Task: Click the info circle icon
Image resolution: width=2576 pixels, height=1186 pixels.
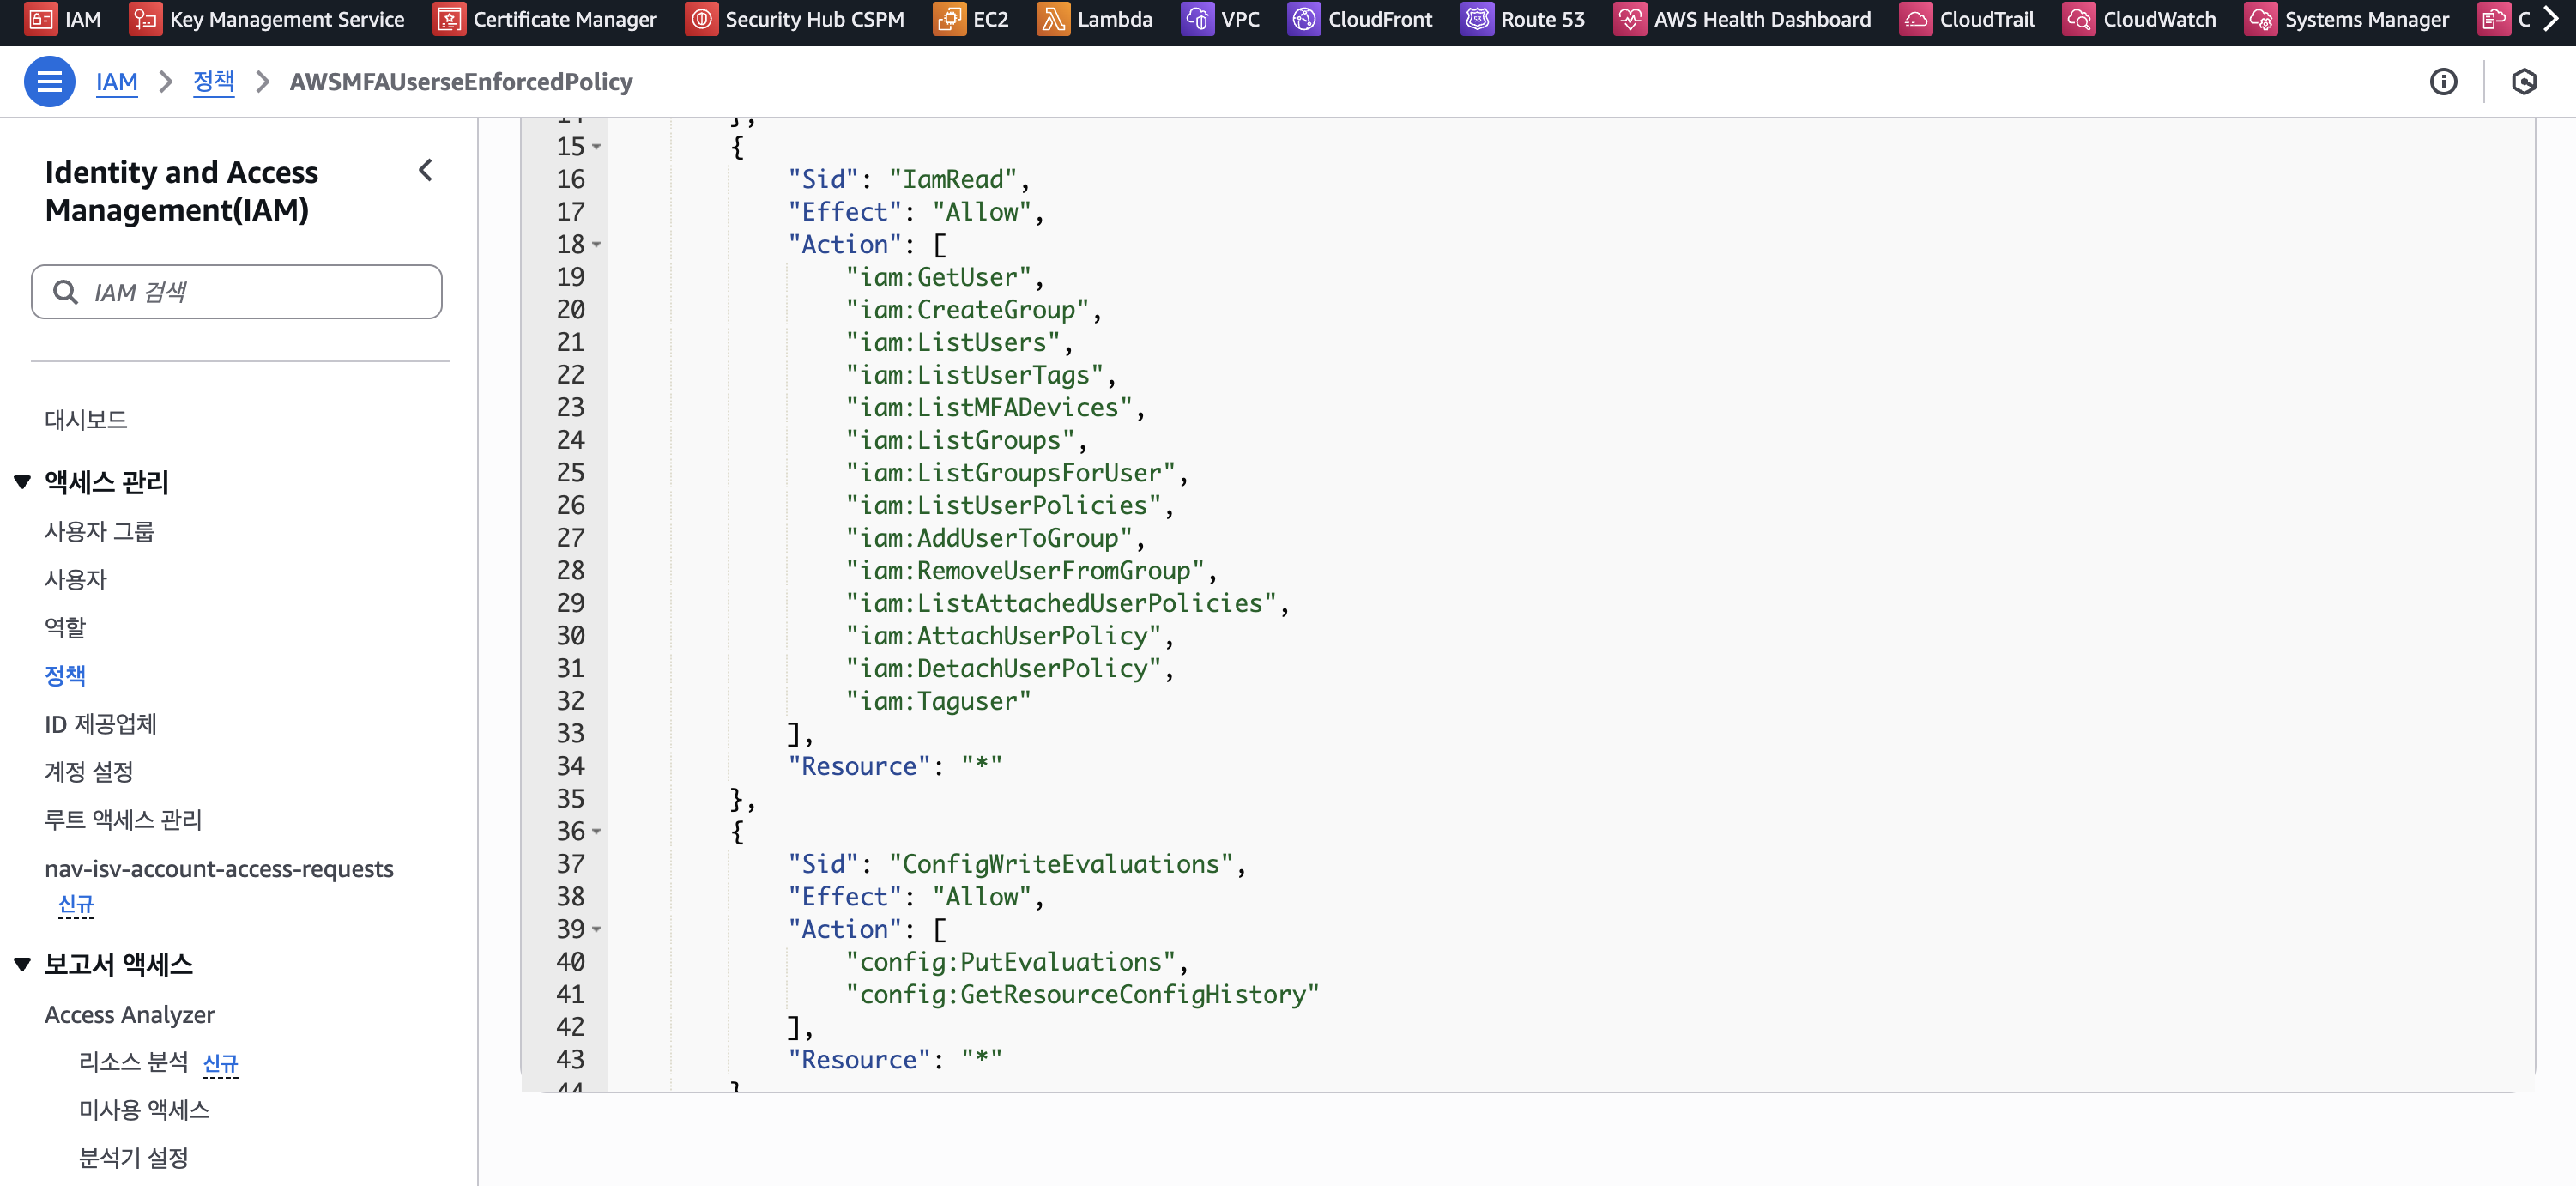Action: 2442,81
